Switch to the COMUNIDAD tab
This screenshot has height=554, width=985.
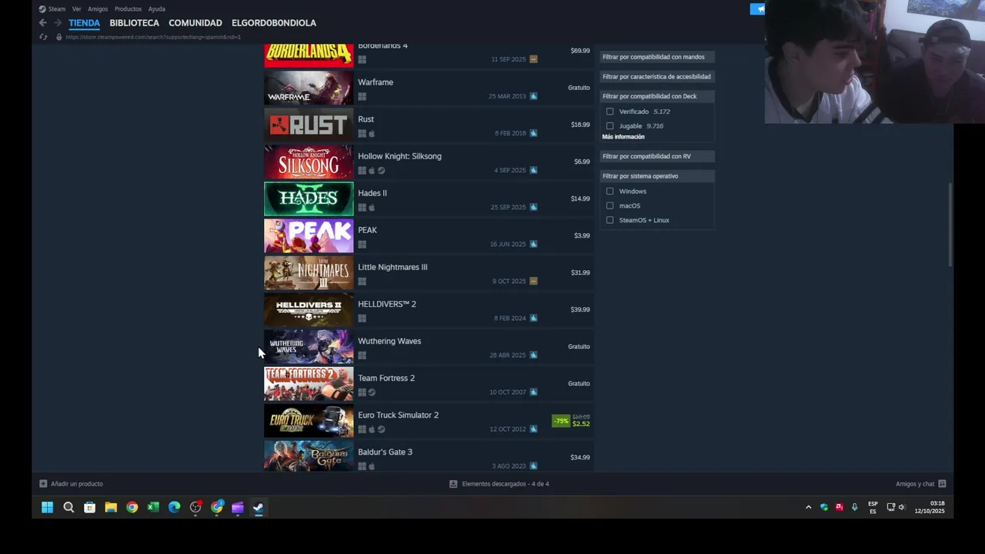[195, 23]
